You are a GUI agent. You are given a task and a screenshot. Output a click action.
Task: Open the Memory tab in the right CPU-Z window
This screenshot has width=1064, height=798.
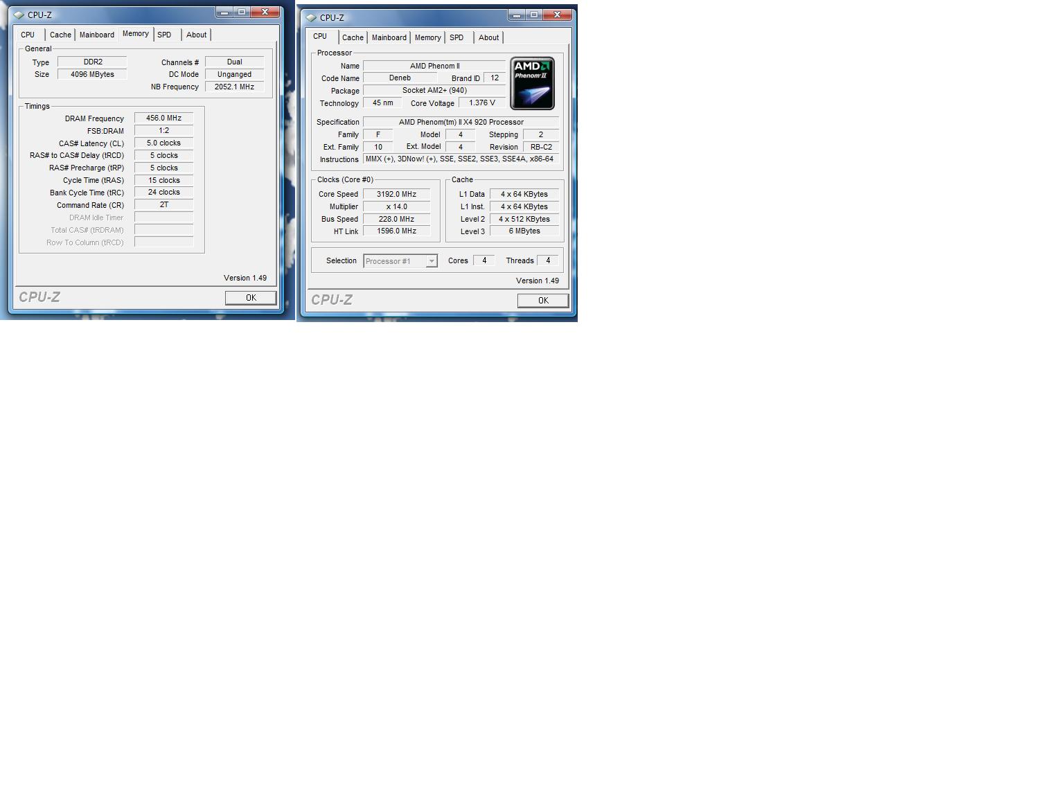(428, 37)
